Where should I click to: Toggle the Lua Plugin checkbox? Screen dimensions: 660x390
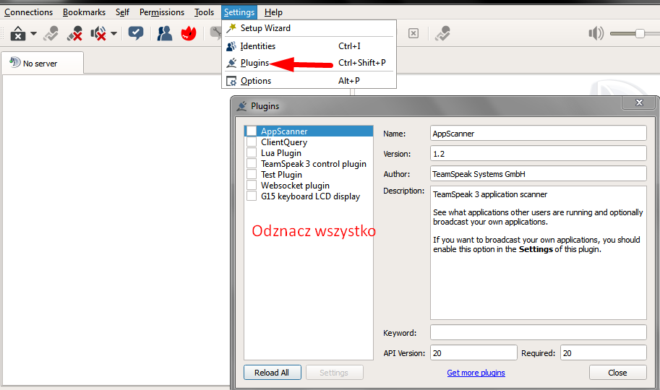[x=252, y=152]
